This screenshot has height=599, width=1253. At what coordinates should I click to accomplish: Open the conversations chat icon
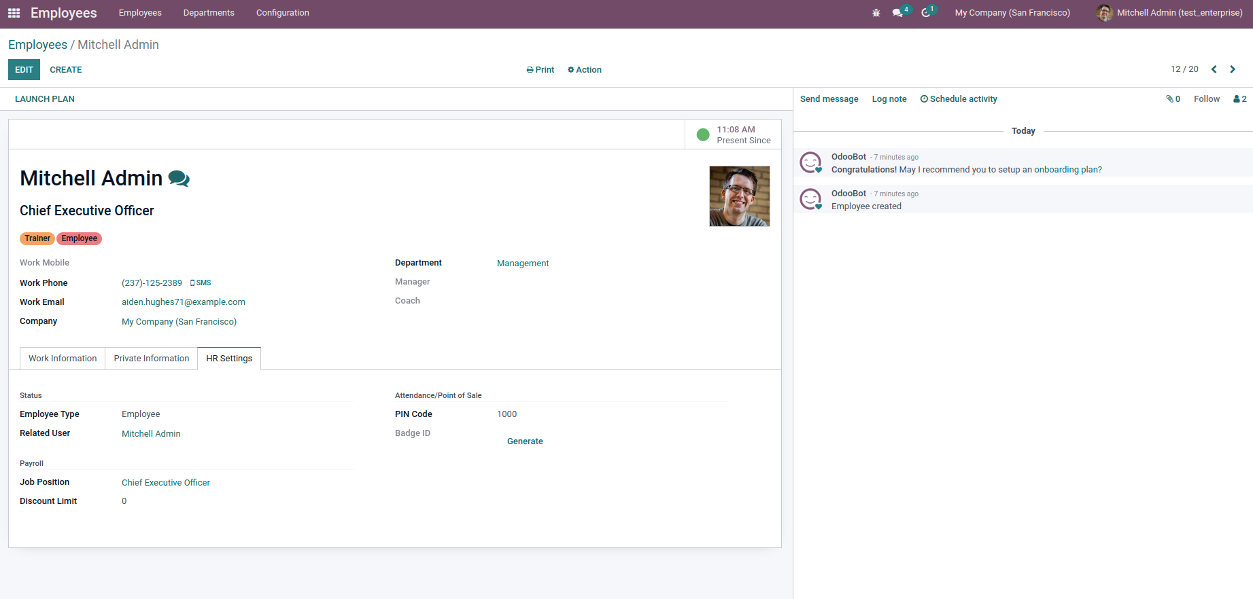tap(898, 13)
